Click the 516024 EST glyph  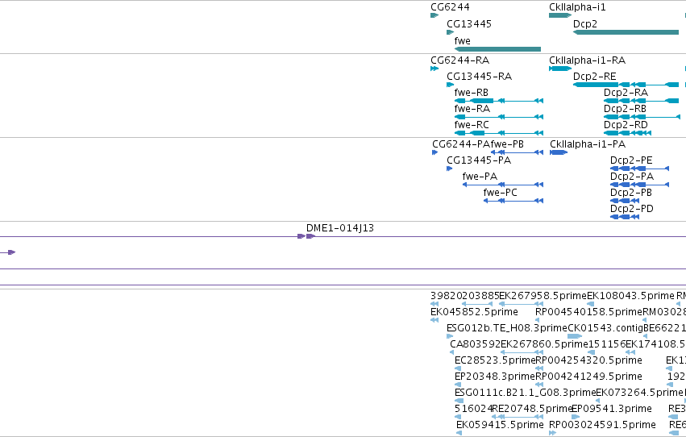tap(458, 418)
